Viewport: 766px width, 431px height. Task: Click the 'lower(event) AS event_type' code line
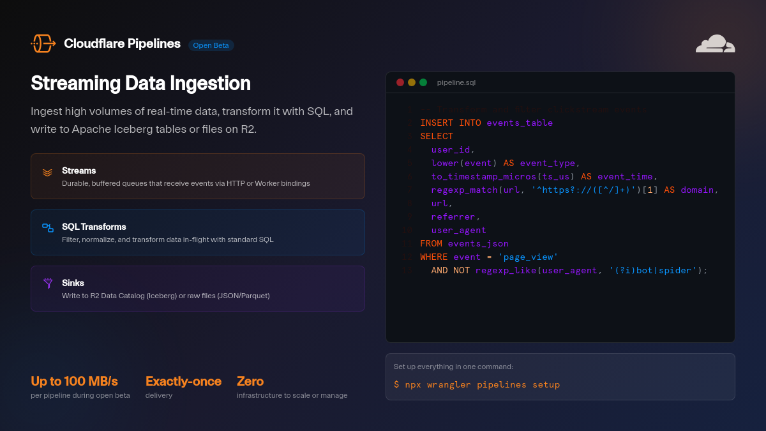point(506,163)
